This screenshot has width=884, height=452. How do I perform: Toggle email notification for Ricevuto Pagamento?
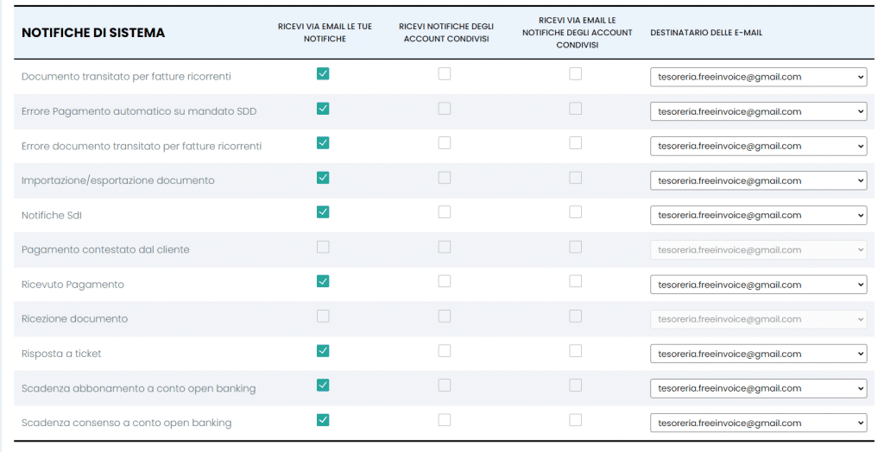(x=323, y=281)
